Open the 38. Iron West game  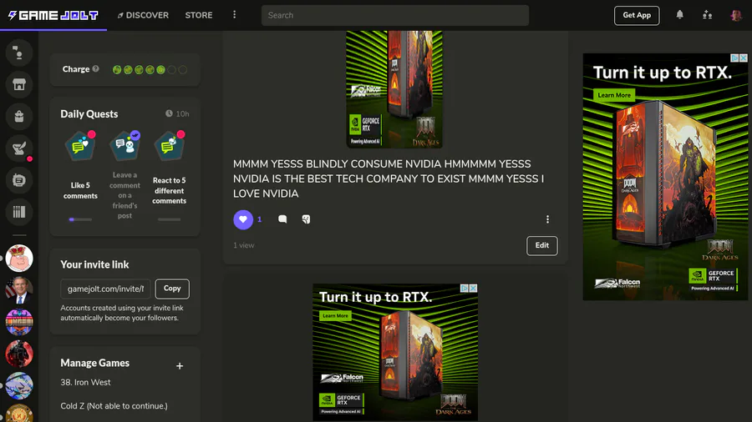(x=85, y=382)
